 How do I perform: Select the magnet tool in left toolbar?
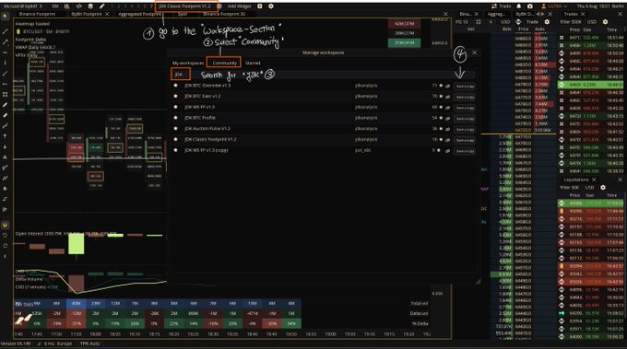click(x=5, y=226)
